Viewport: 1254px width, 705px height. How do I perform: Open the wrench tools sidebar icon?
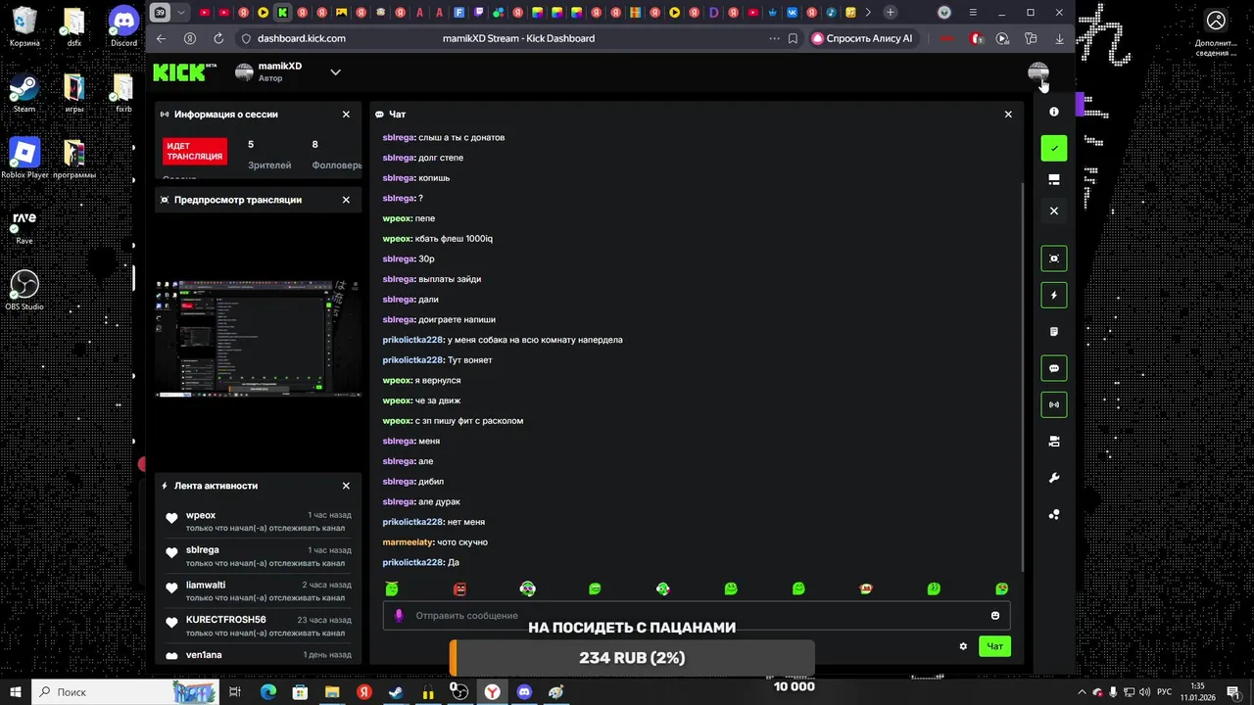(1054, 478)
